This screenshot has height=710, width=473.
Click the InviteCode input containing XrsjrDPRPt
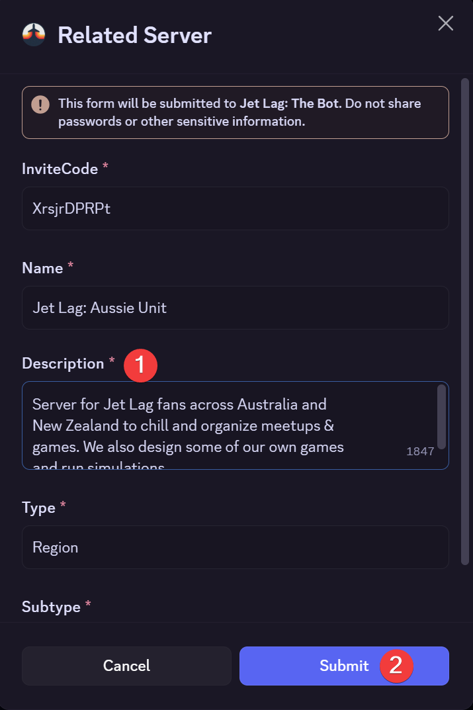235,208
